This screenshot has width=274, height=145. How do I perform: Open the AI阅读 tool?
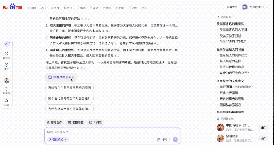[x=95, y=122]
